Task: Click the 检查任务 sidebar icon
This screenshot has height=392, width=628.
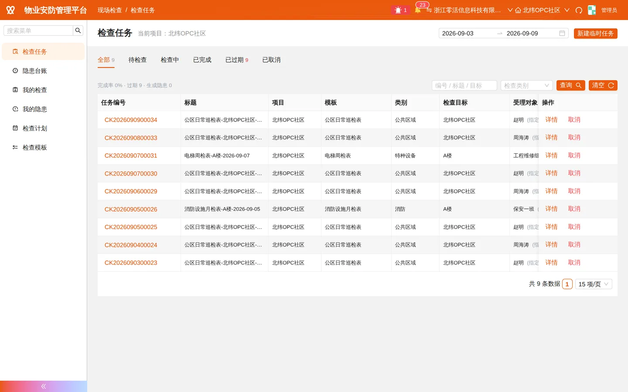Action: pos(15,51)
